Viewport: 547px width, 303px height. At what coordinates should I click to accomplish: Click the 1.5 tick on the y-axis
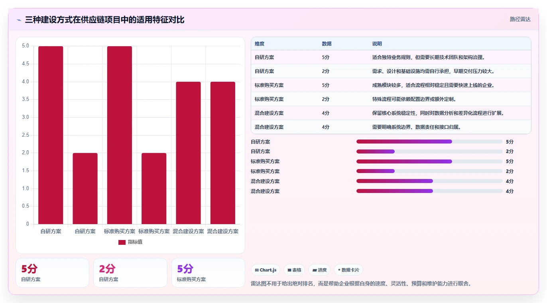pyautogui.click(x=26, y=171)
